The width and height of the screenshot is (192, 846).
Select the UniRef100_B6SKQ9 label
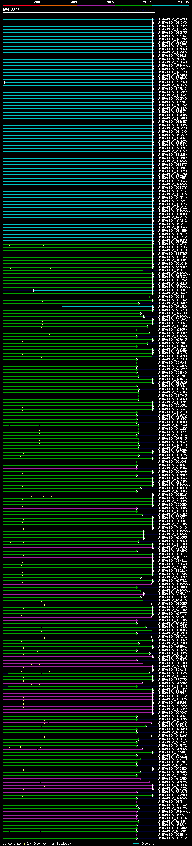tap(172, 267)
